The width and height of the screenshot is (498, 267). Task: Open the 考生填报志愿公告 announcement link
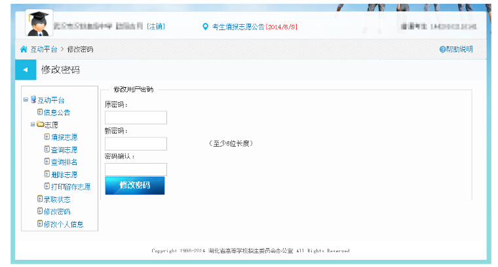click(x=238, y=27)
